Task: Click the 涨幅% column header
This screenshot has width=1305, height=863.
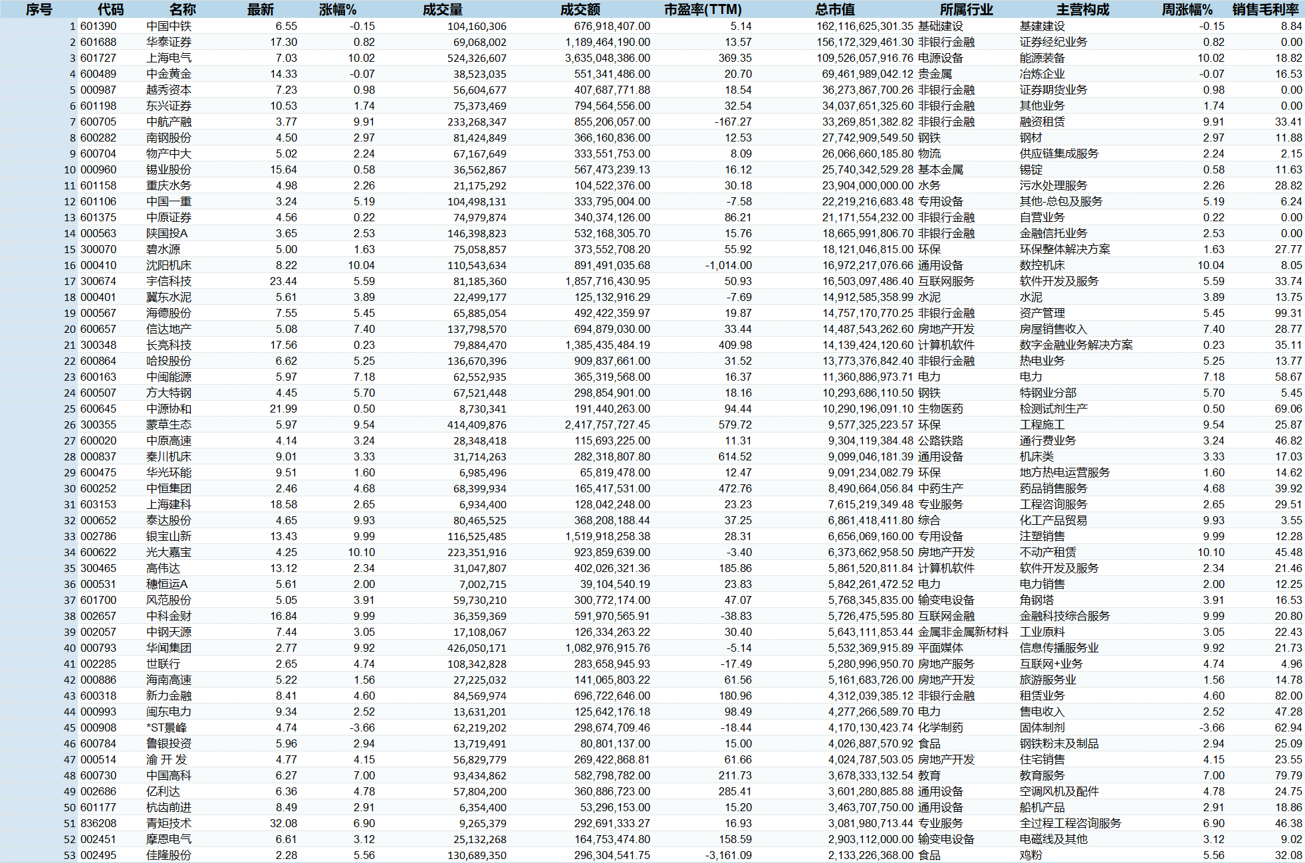Action: pyautogui.click(x=337, y=9)
